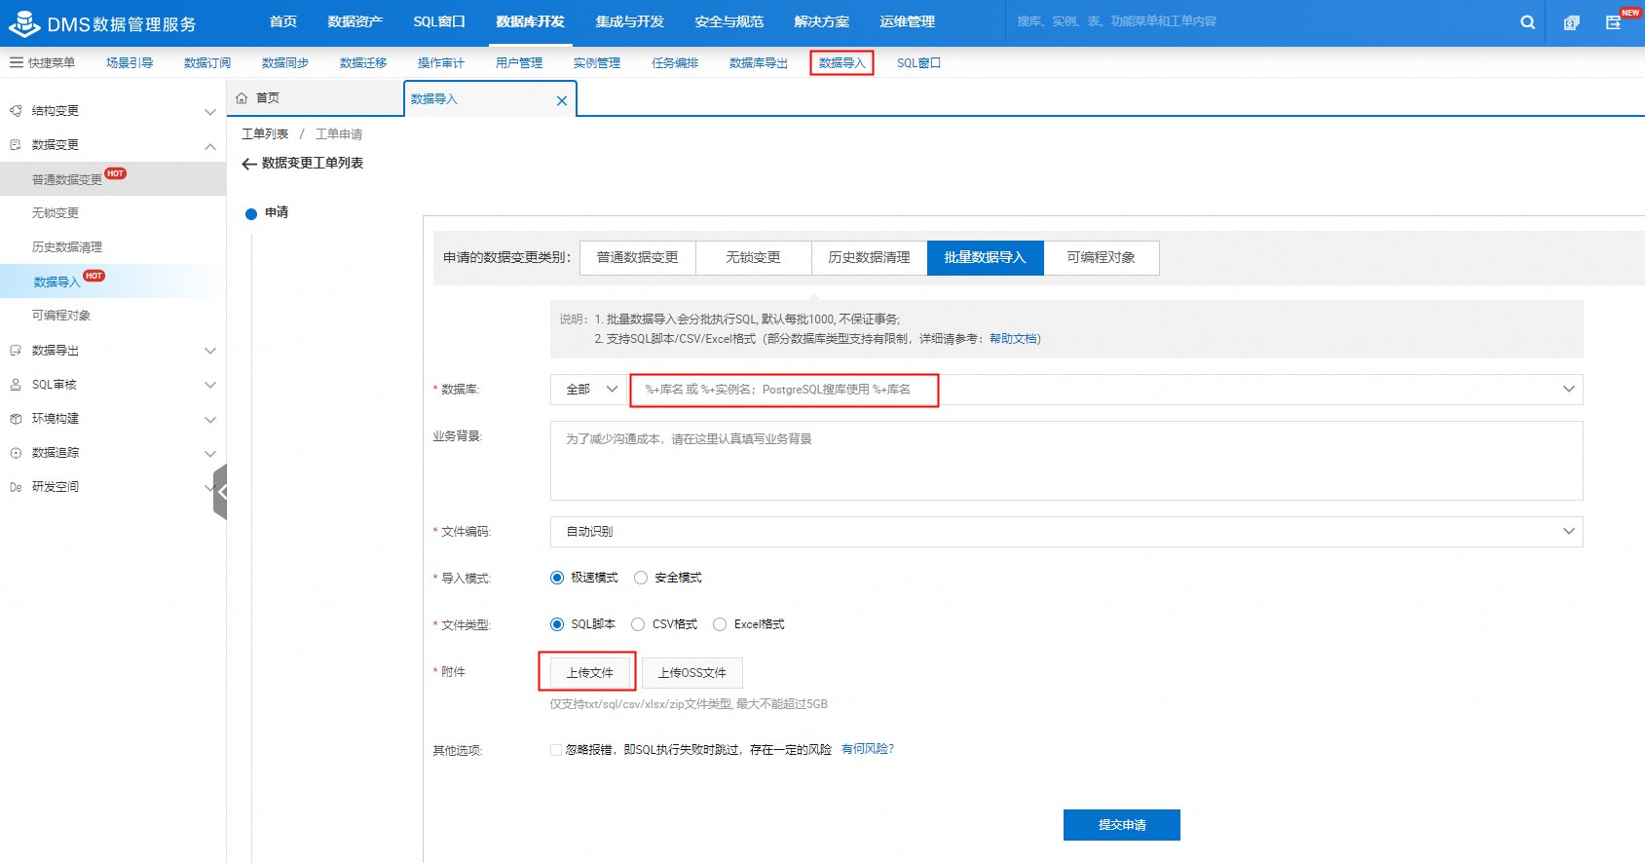This screenshot has height=863, width=1645.
Task: Collapse the left sidebar with handle arrow
Action: [x=221, y=492]
